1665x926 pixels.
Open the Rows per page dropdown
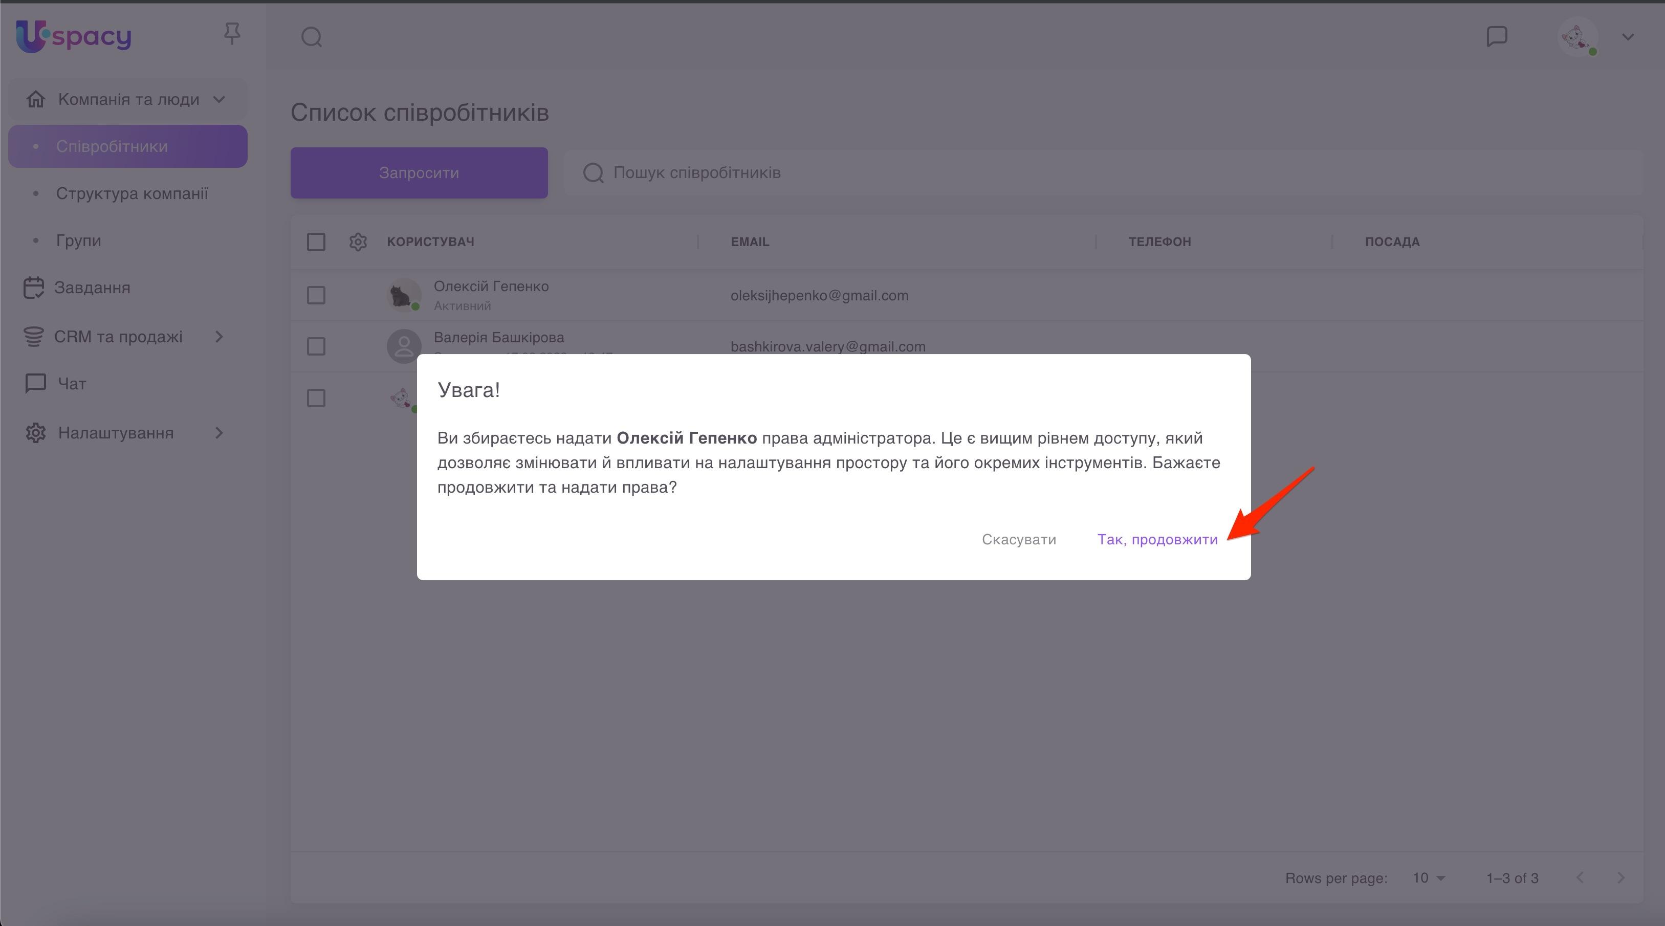(x=1429, y=878)
